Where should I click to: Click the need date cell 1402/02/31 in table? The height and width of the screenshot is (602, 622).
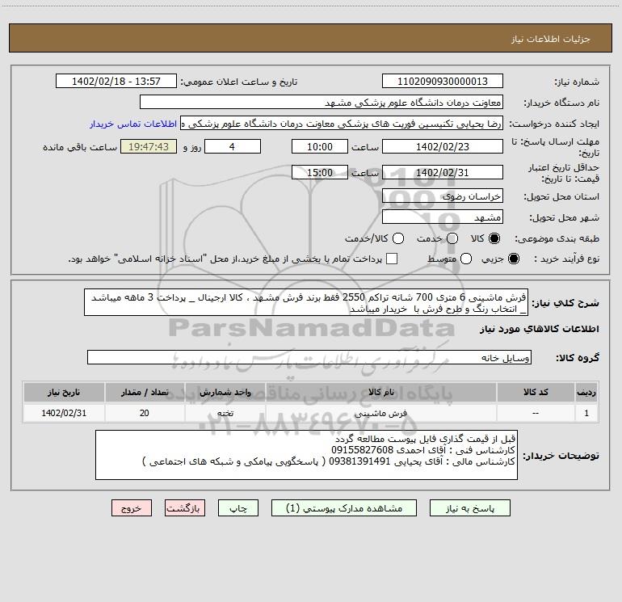64,413
